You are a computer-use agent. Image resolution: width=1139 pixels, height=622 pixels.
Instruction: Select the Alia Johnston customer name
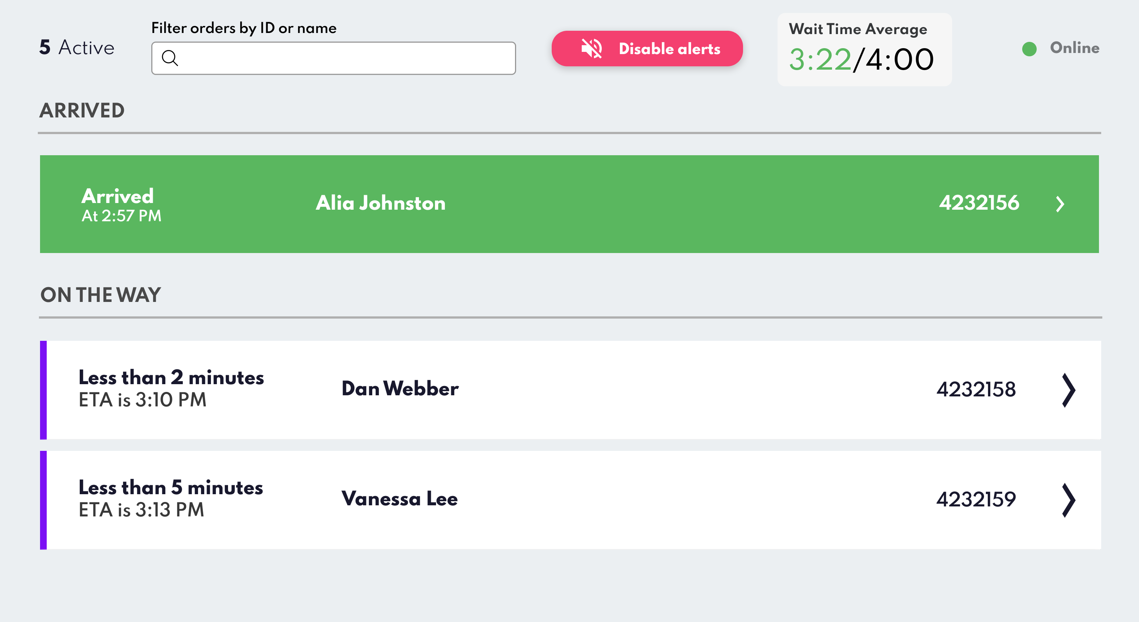380,203
